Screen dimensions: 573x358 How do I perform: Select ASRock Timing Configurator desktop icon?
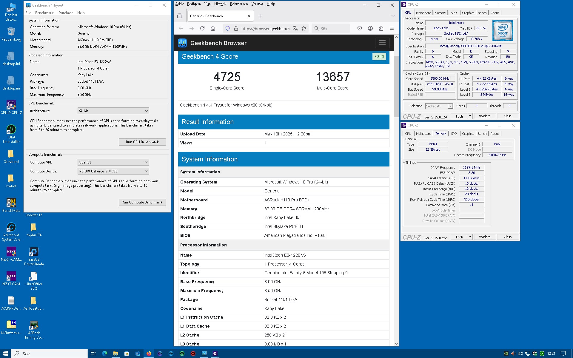[34, 330]
